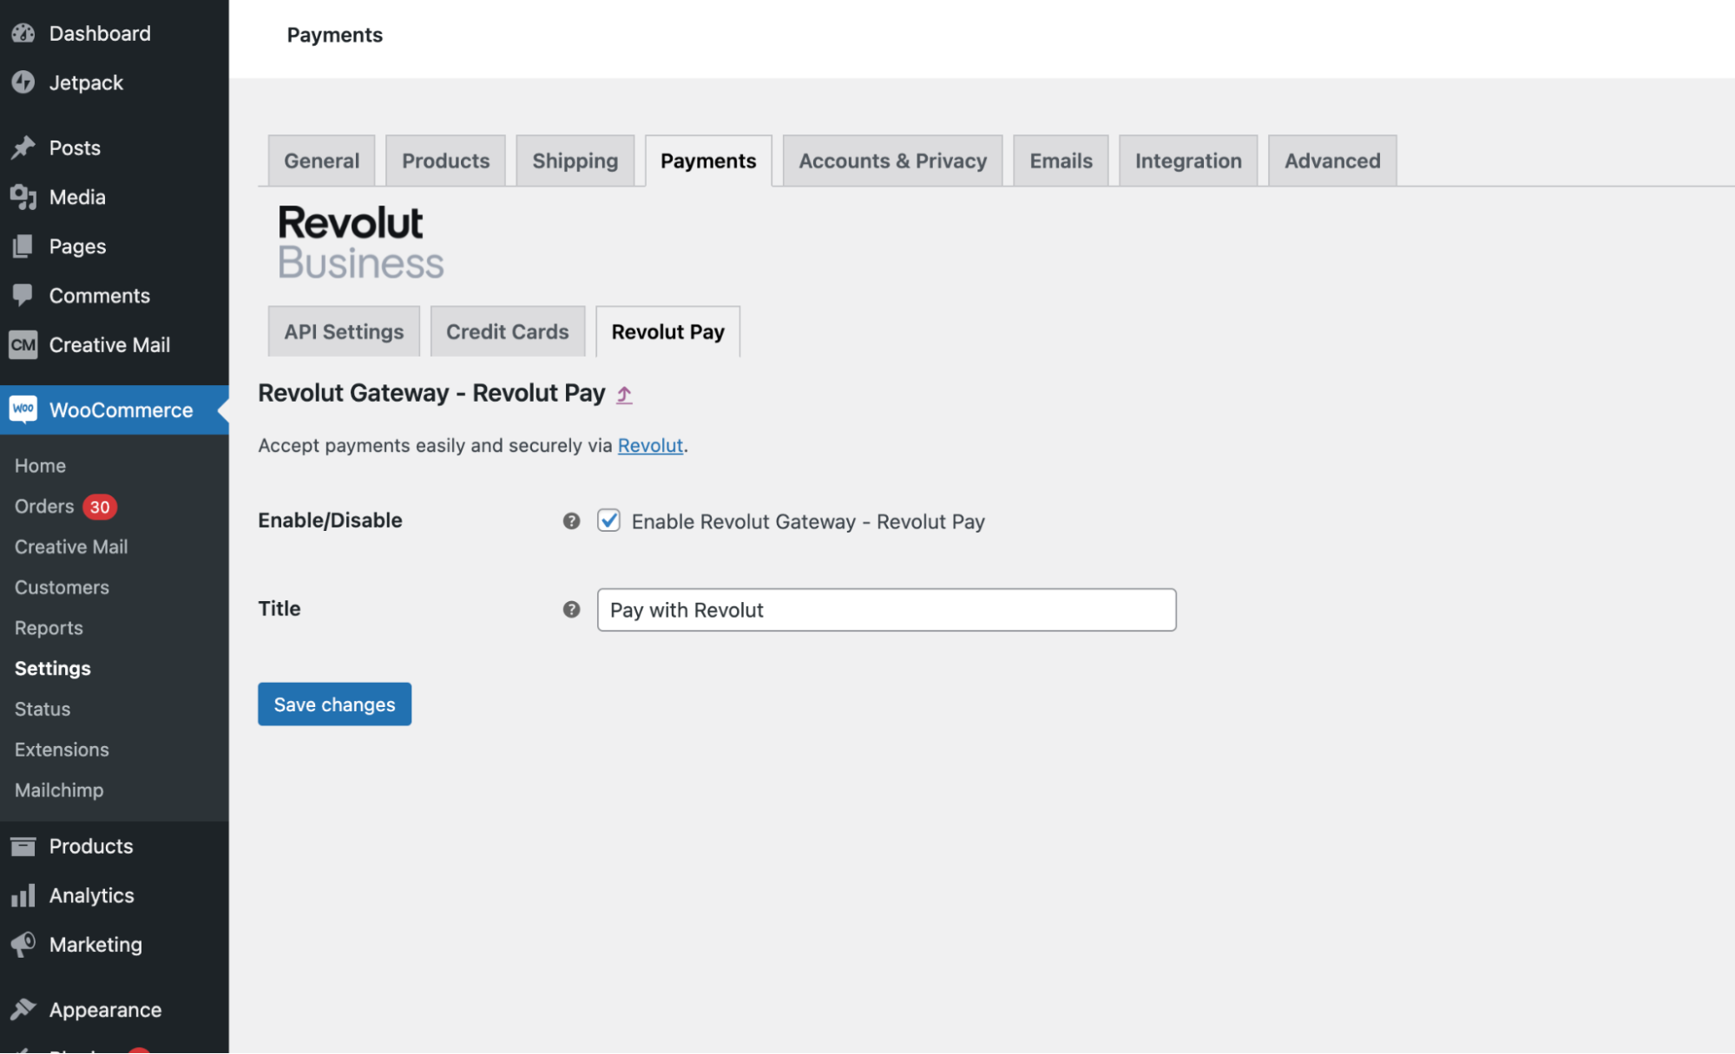This screenshot has height=1054, width=1735.
Task: Click the Posts pushpin icon
Action: 23,147
